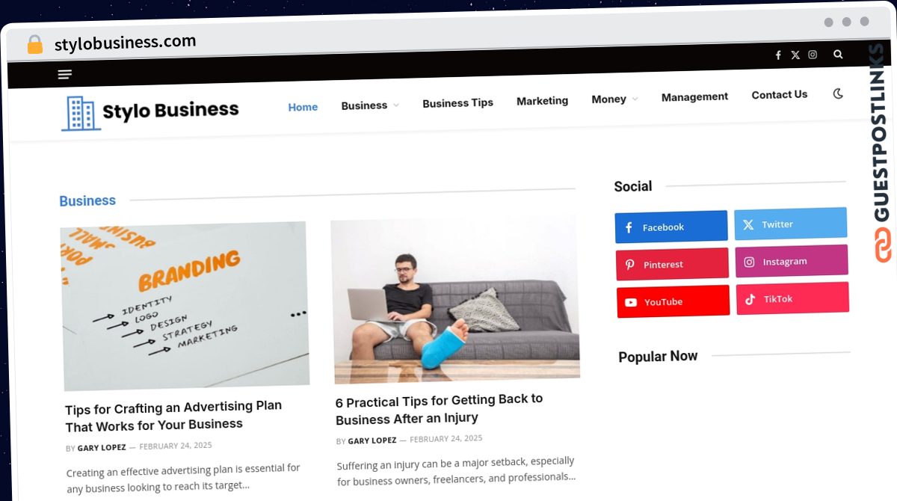Expand the Business menu dropdown arrow
This screenshot has height=501, width=897.
[395, 105]
